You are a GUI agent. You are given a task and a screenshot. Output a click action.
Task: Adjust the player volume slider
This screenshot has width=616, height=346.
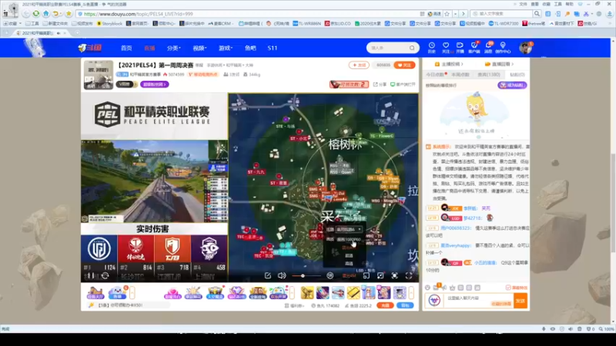306,276
